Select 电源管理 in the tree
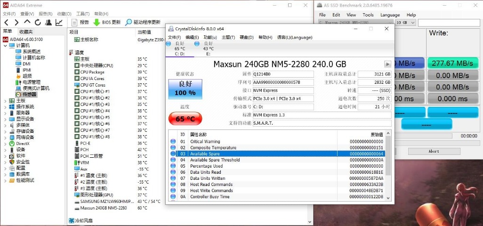Image resolution: width=483 pixels, height=226 pixels. [32, 82]
